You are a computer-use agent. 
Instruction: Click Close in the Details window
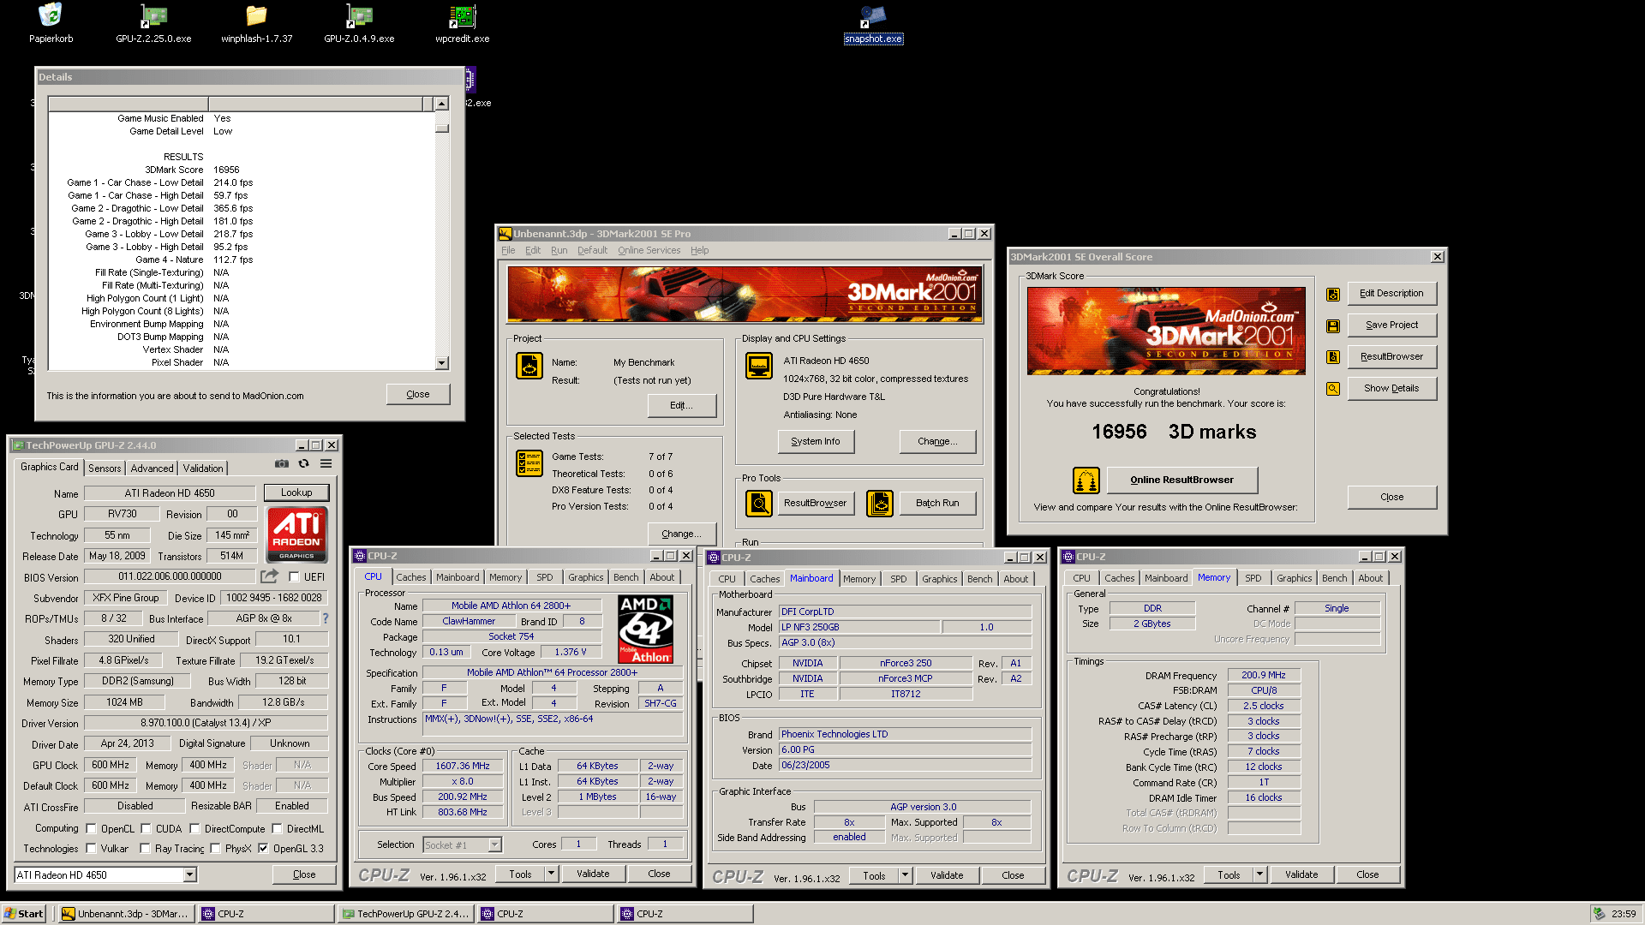[x=417, y=395]
